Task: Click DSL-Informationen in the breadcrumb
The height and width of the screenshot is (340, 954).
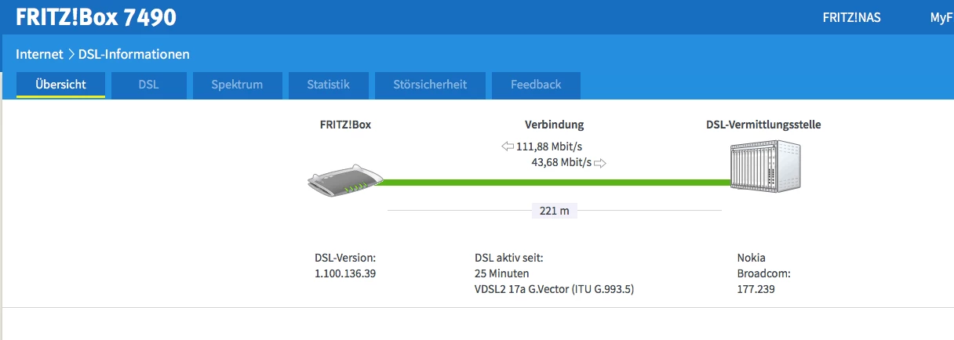Action: click(x=134, y=55)
